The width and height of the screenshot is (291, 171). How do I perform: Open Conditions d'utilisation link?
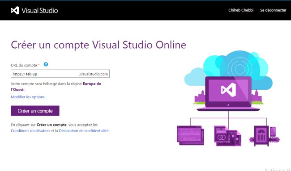click(30, 131)
